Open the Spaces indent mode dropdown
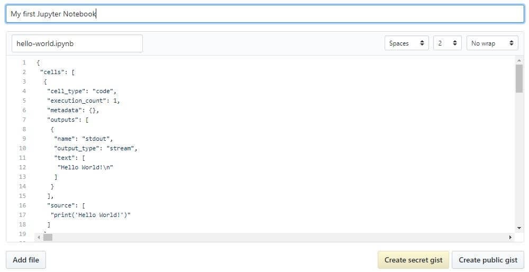Viewport: 529px width, 272px height. [x=406, y=43]
